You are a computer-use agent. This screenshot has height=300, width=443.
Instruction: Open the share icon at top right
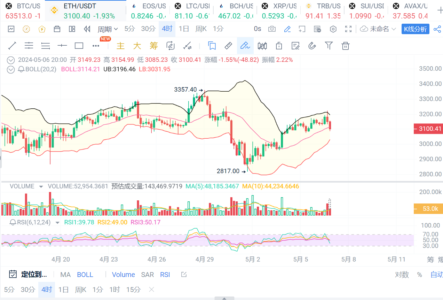437,29
